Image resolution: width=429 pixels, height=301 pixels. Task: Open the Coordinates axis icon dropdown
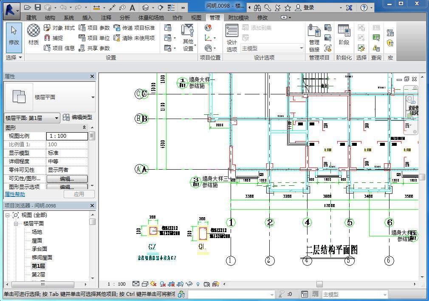coord(210,38)
